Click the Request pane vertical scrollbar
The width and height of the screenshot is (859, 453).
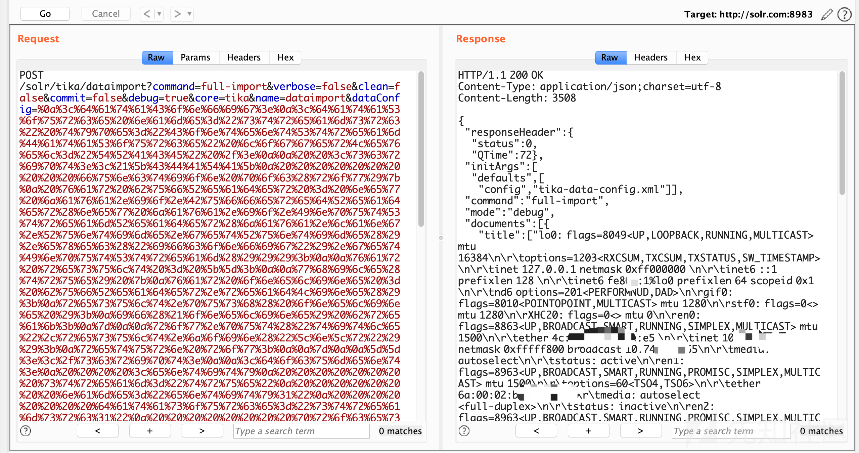point(421,149)
